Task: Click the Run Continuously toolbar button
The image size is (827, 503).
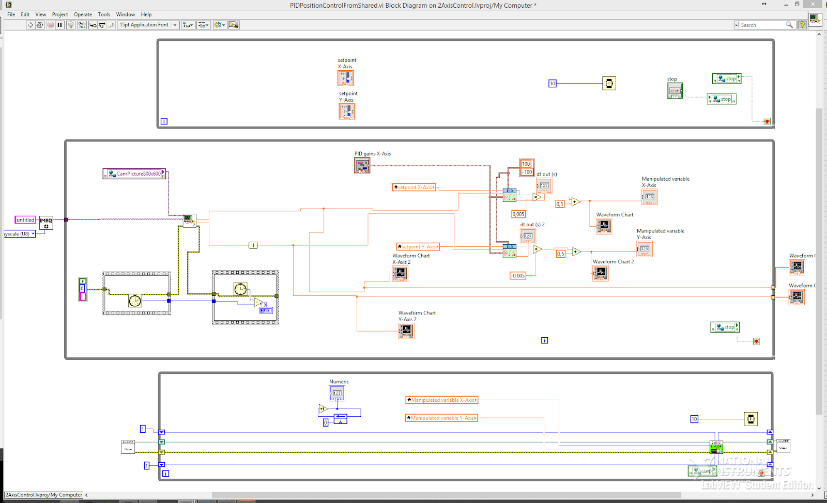Action: pos(40,25)
